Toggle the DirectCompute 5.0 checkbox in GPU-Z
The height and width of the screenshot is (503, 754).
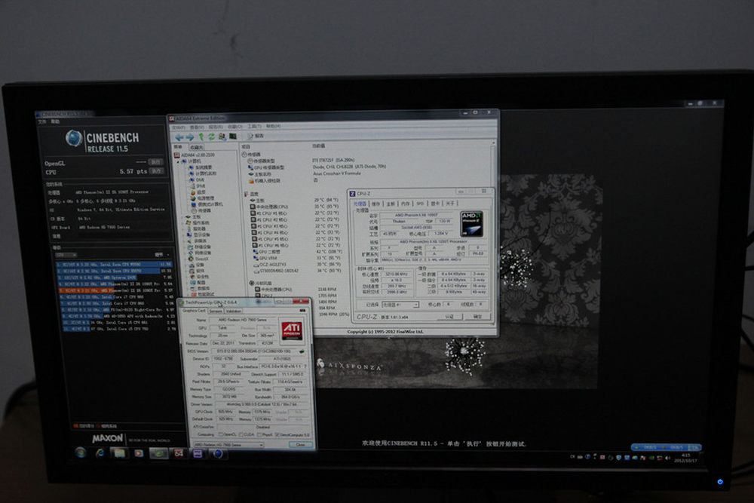(277, 434)
